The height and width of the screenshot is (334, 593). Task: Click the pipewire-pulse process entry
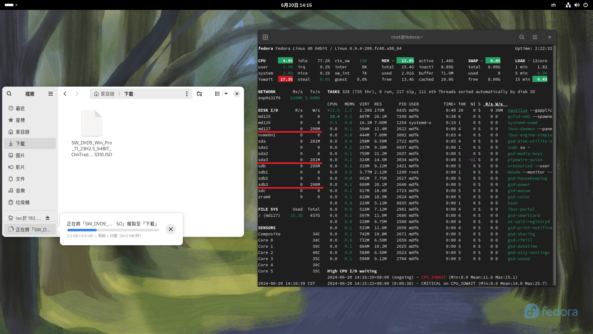pos(525,160)
